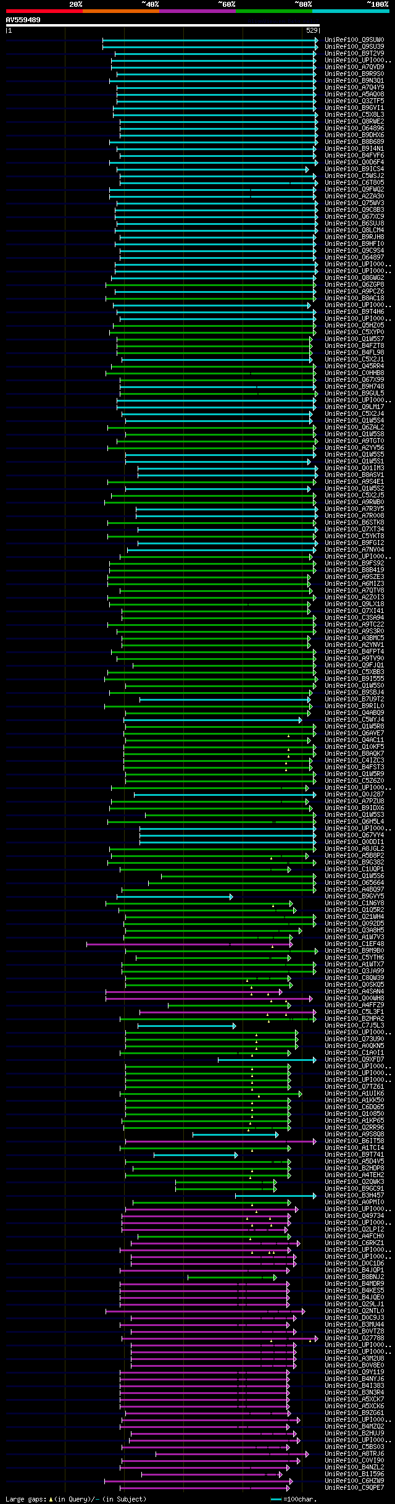Select hit label UniRef100_A7PZU8
Screen dimensions: 395x1504
click(354, 801)
